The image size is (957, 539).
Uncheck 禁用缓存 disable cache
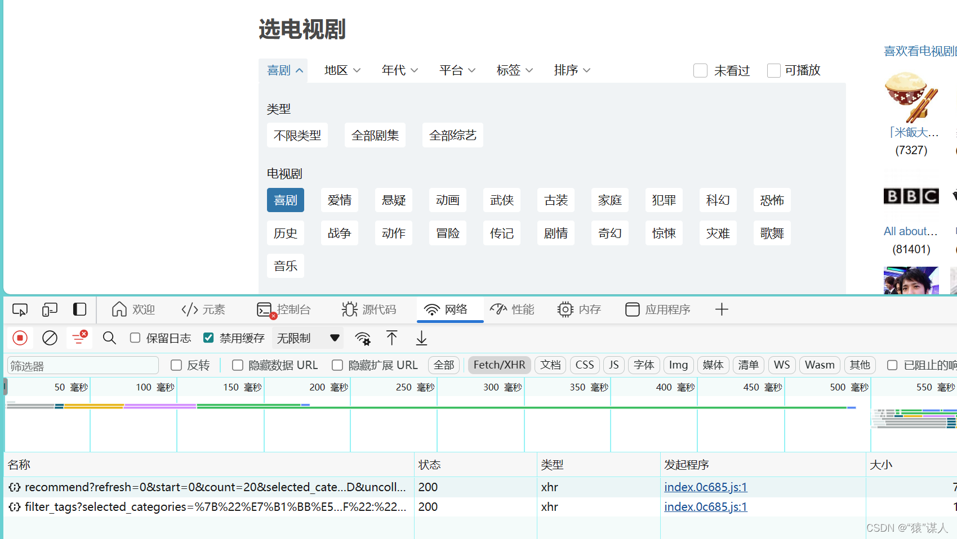208,338
